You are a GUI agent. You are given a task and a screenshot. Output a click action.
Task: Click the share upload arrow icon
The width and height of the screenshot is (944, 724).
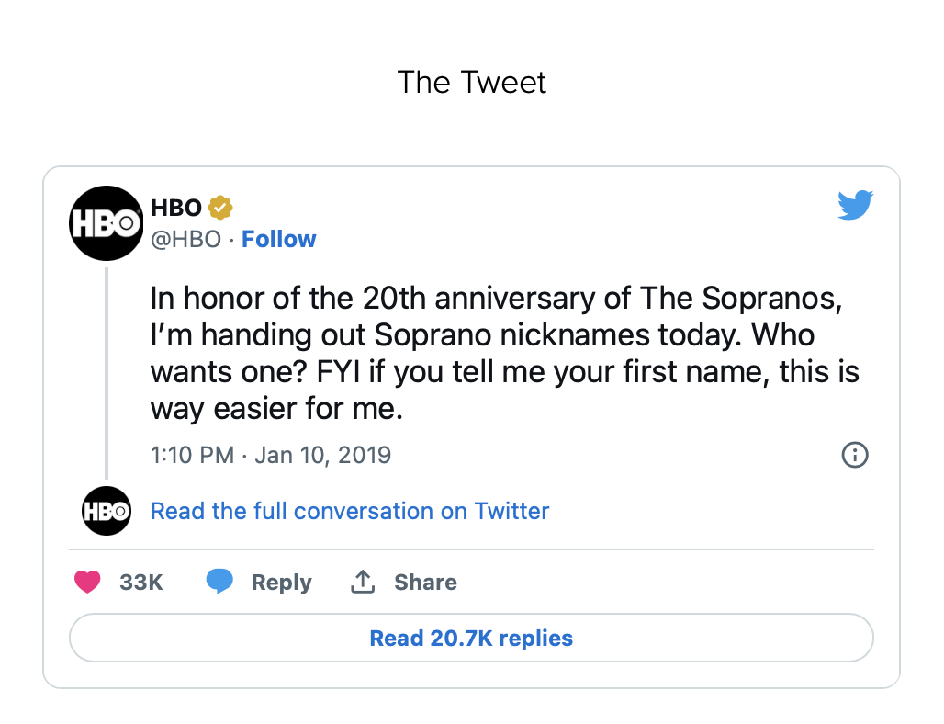[363, 582]
